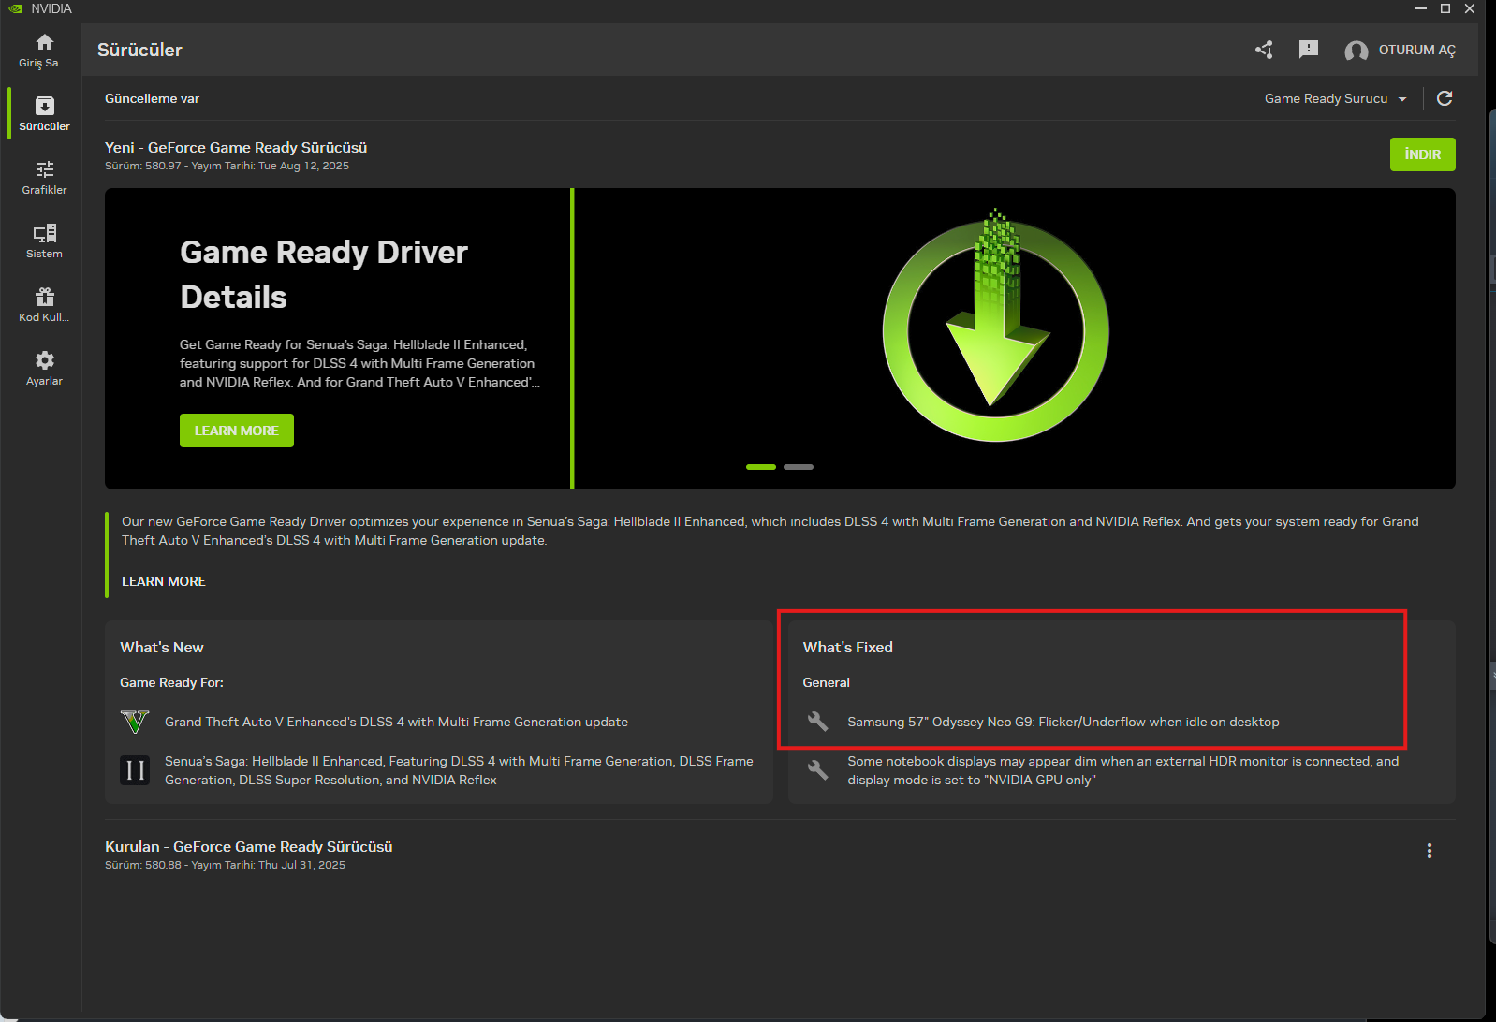This screenshot has width=1496, height=1022.
Task: Minimize the NVIDIA app window
Action: click(1421, 8)
